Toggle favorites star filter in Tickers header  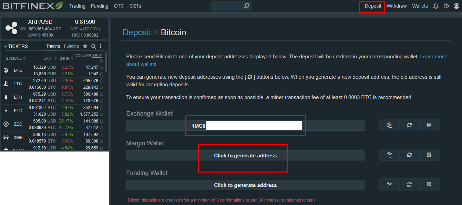pyautogui.click(x=85, y=46)
